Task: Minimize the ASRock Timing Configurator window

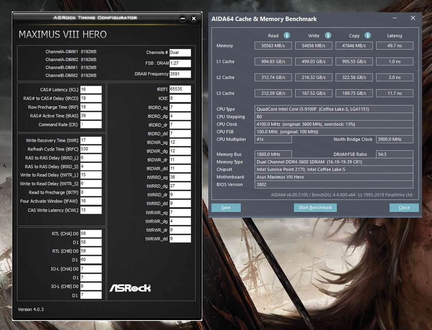Action: (x=182, y=19)
